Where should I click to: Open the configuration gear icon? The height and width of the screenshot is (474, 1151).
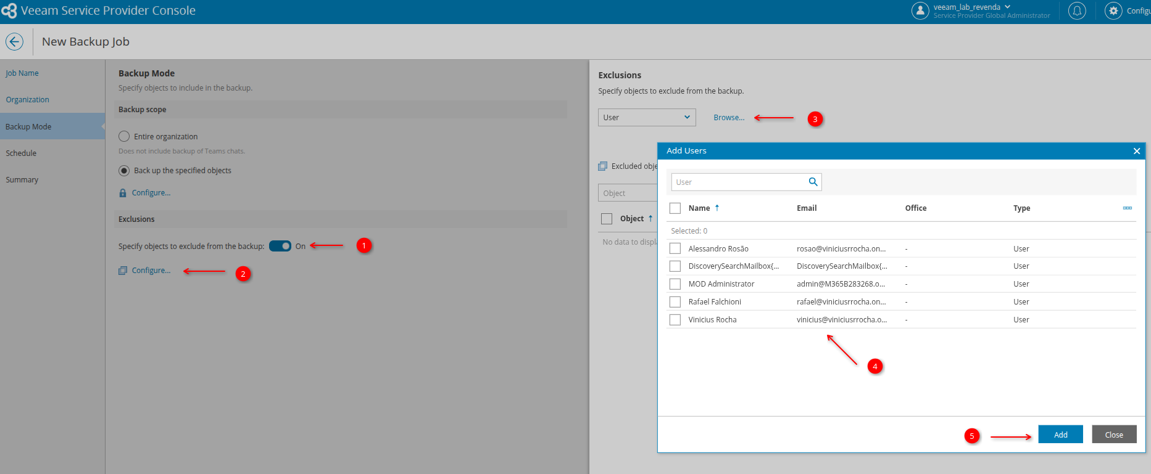1113,10
